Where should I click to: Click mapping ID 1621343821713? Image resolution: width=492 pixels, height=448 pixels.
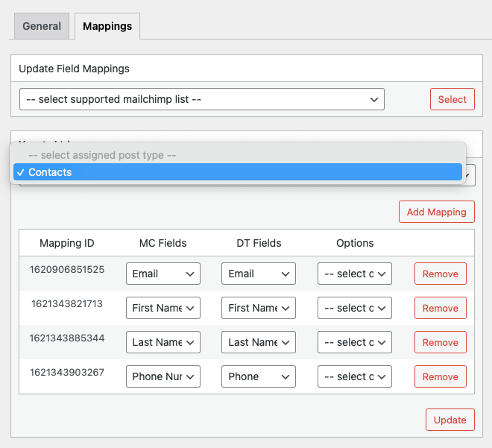pyautogui.click(x=67, y=303)
